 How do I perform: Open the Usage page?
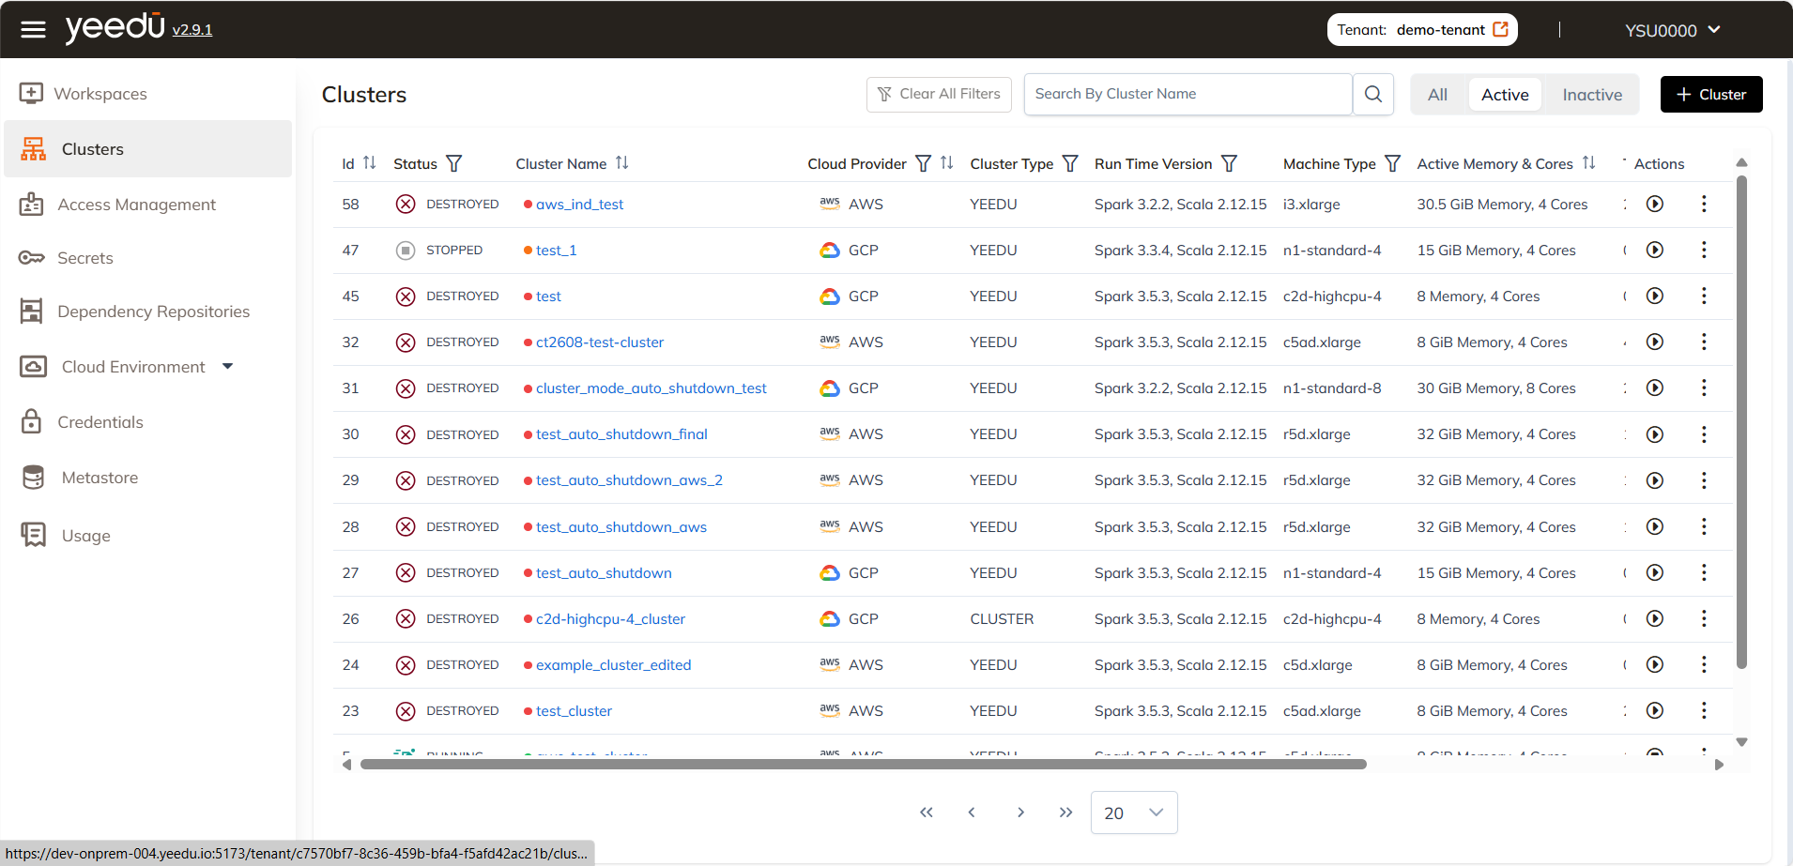pos(86,535)
